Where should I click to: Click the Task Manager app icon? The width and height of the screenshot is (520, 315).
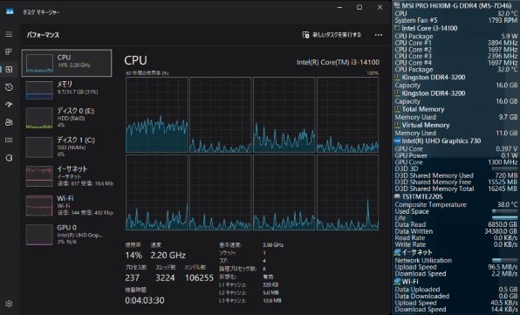(x=10, y=11)
